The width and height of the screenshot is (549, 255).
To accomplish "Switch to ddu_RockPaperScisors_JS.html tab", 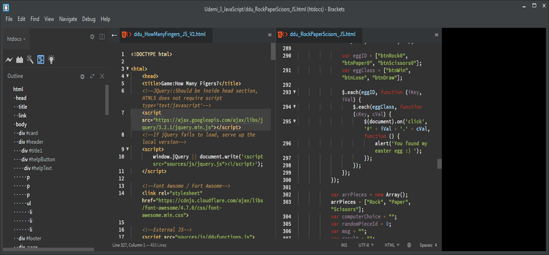I will pos(323,34).
